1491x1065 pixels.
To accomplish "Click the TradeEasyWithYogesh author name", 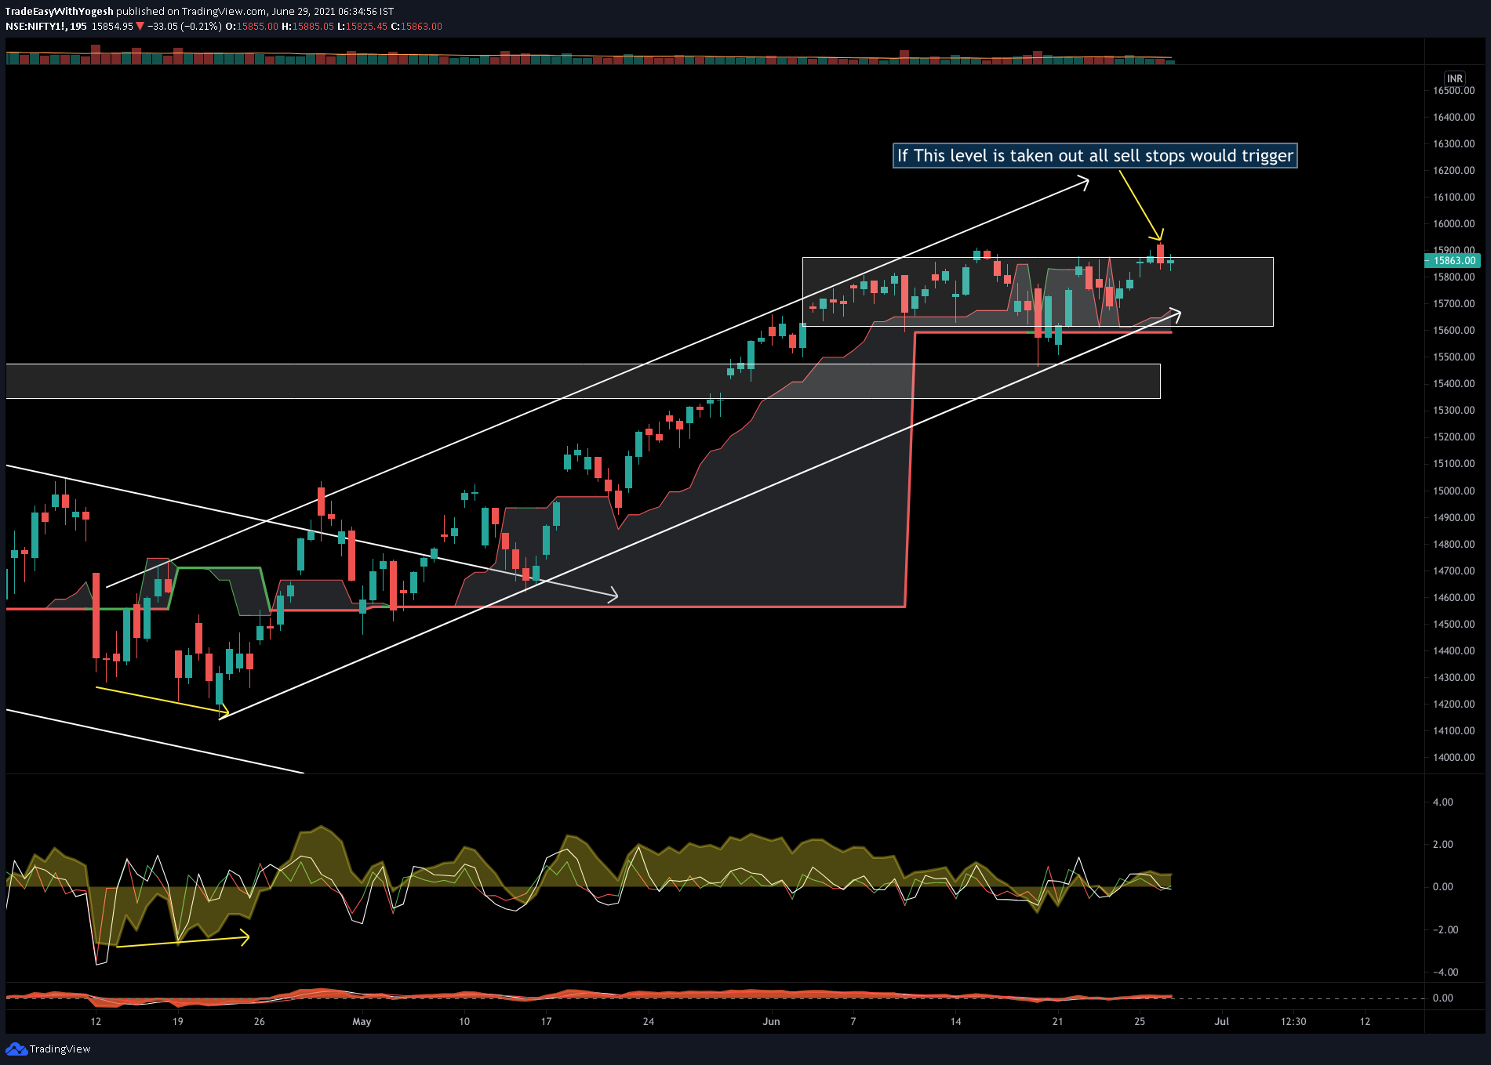I will click(x=60, y=12).
